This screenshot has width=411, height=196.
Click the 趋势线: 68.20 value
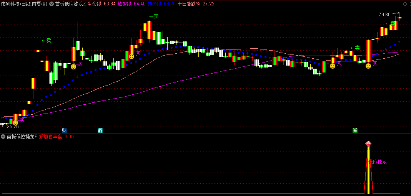click(162, 4)
